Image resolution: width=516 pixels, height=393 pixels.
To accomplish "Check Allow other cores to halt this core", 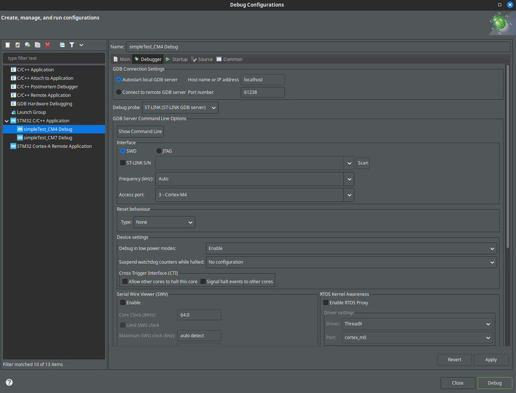I will click(124, 281).
